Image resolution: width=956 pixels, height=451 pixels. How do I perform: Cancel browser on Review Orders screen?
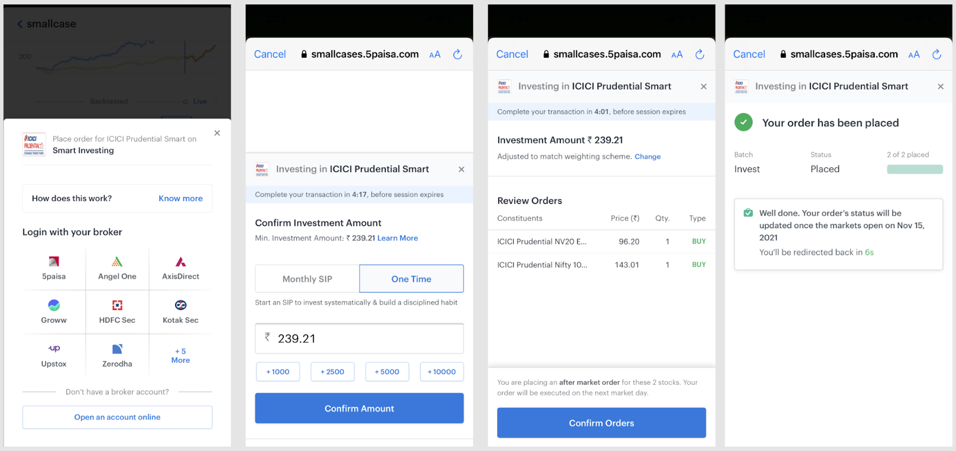point(512,54)
